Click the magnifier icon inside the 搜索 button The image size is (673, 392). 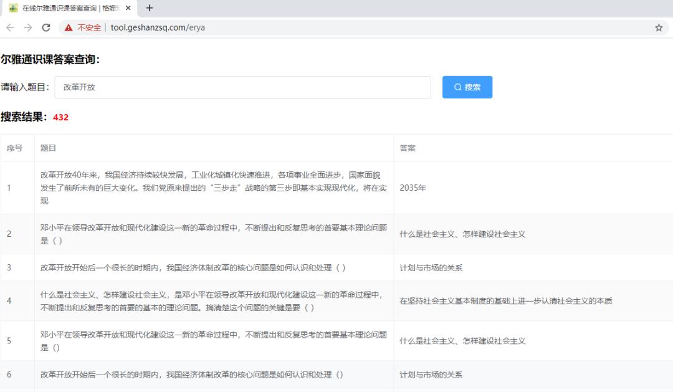457,87
